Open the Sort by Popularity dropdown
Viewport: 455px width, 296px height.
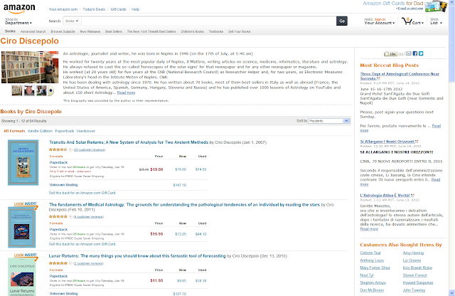(x=329, y=121)
